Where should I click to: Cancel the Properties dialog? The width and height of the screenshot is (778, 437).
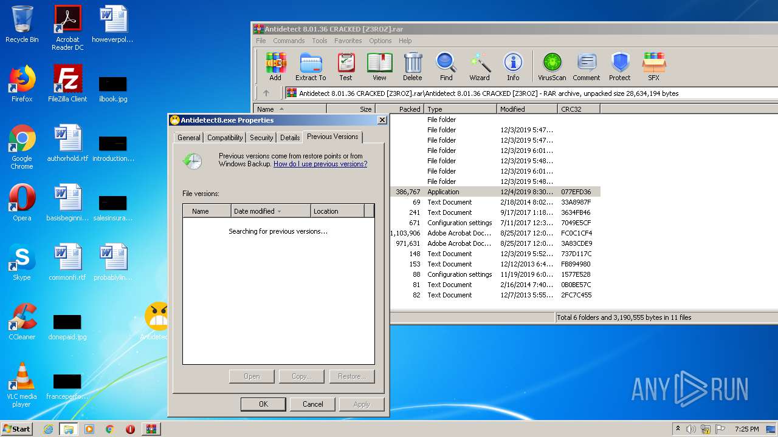pyautogui.click(x=313, y=404)
